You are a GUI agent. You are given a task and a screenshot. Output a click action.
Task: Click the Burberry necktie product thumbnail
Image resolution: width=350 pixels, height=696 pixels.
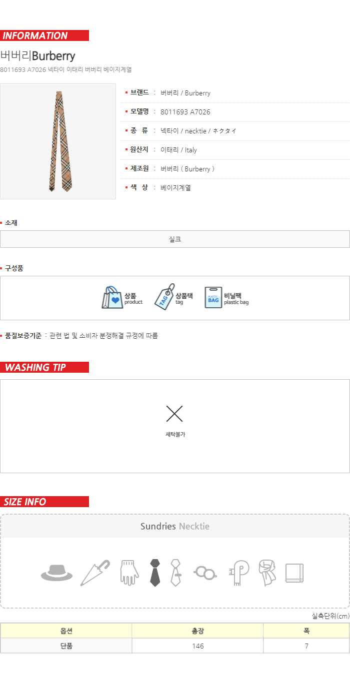pos(58,141)
